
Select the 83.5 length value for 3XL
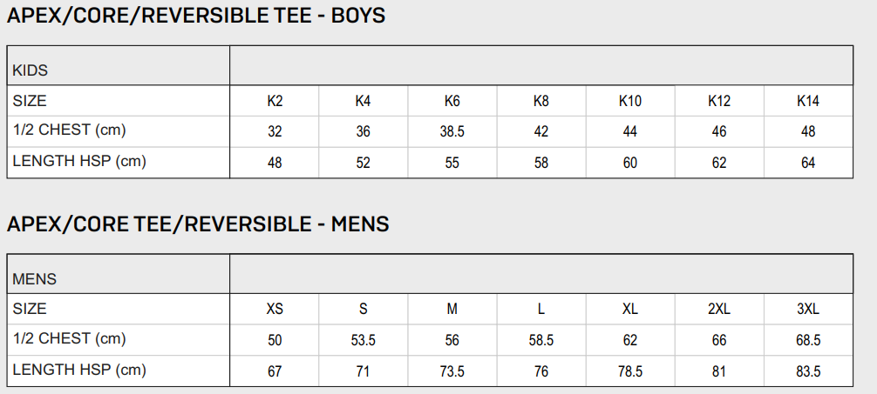[x=807, y=371]
